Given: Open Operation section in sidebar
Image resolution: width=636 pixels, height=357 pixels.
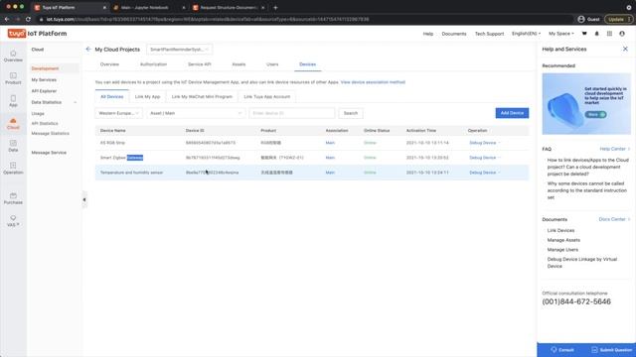Looking at the screenshot, I should pyautogui.click(x=13, y=169).
